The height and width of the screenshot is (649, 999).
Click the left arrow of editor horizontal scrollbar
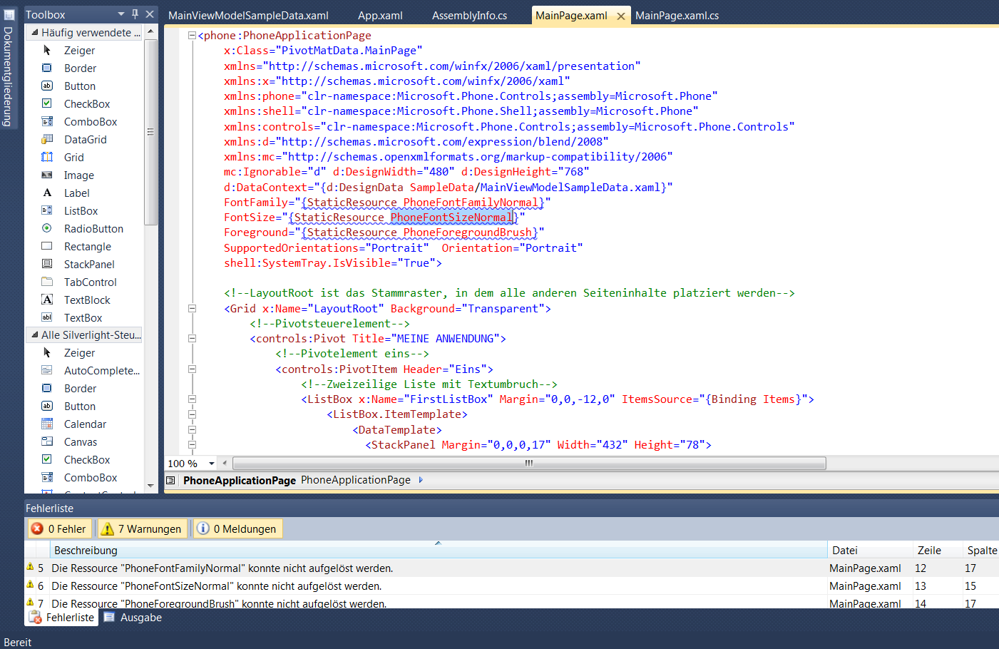coord(225,464)
